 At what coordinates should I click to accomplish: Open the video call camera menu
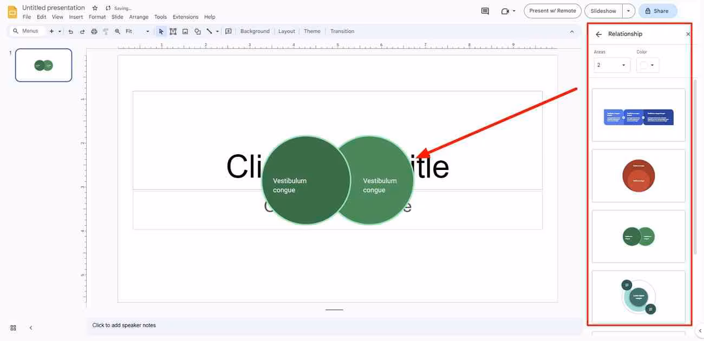click(x=508, y=11)
